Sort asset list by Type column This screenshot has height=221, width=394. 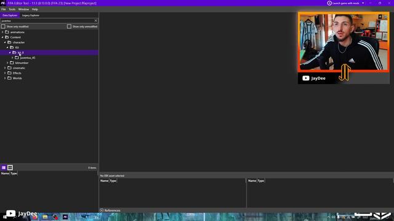tap(14, 173)
